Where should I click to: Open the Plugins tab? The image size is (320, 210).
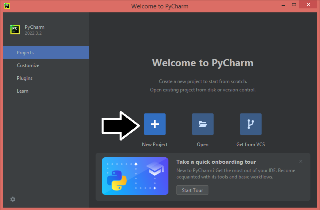pos(46,78)
